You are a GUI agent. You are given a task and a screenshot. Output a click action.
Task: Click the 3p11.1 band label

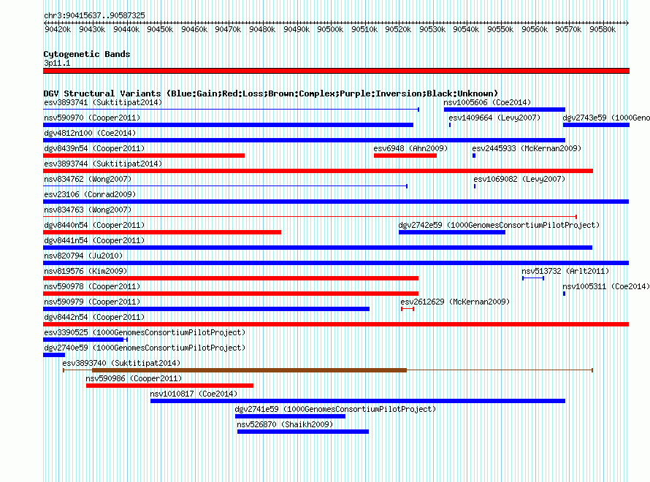pyautogui.click(x=57, y=63)
